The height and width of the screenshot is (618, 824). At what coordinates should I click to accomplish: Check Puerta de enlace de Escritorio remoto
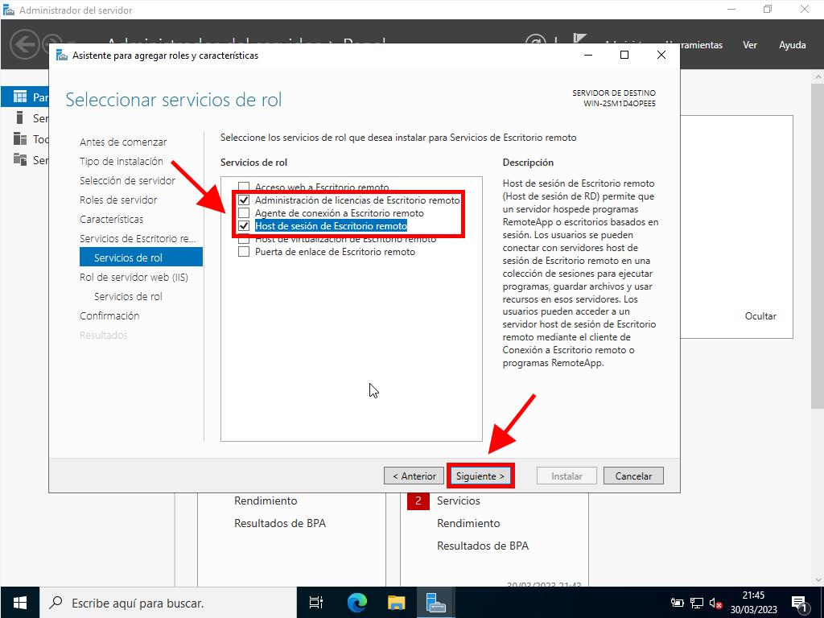tap(244, 252)
